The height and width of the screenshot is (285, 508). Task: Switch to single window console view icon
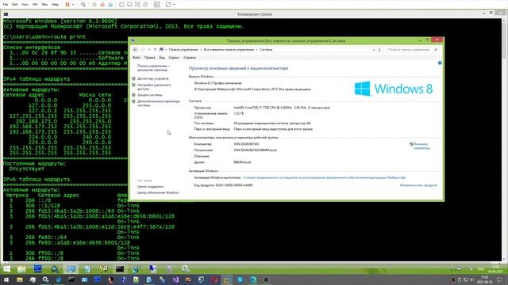tap(129, 5)
